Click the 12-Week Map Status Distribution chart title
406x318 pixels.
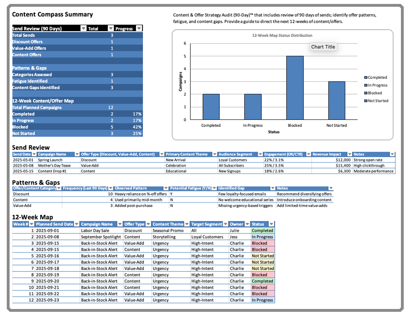click(x=282, y=35)
